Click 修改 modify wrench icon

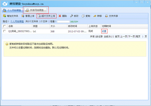click(x=72, y=16)
